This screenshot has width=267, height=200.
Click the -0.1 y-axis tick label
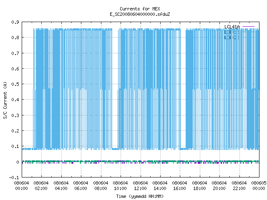coord(14,177)
